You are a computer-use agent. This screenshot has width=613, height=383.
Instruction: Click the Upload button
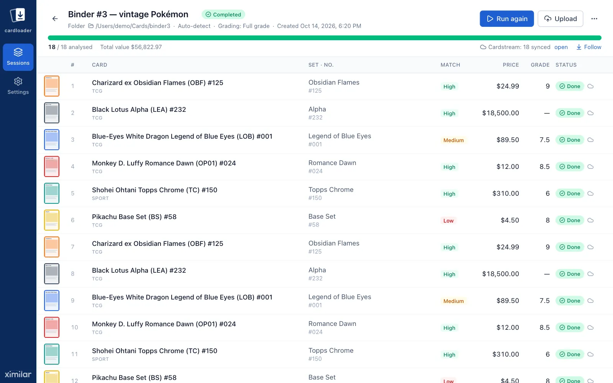click(560, 19)
